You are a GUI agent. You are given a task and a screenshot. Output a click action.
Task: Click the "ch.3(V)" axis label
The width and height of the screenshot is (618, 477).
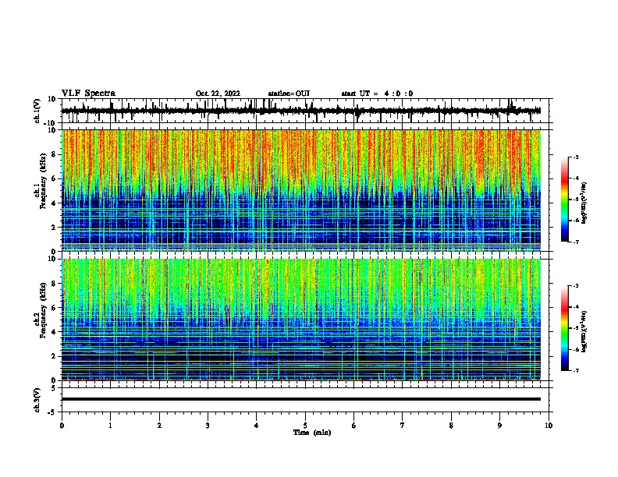[x=37, y=400]
